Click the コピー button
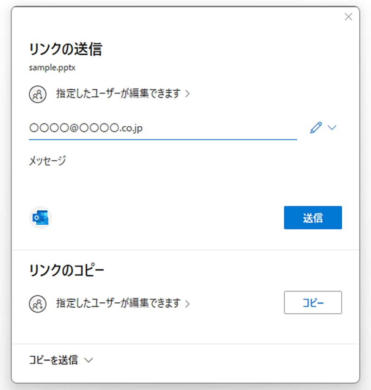The height and width of the screenshot is (390, 371). coord(313,302)
